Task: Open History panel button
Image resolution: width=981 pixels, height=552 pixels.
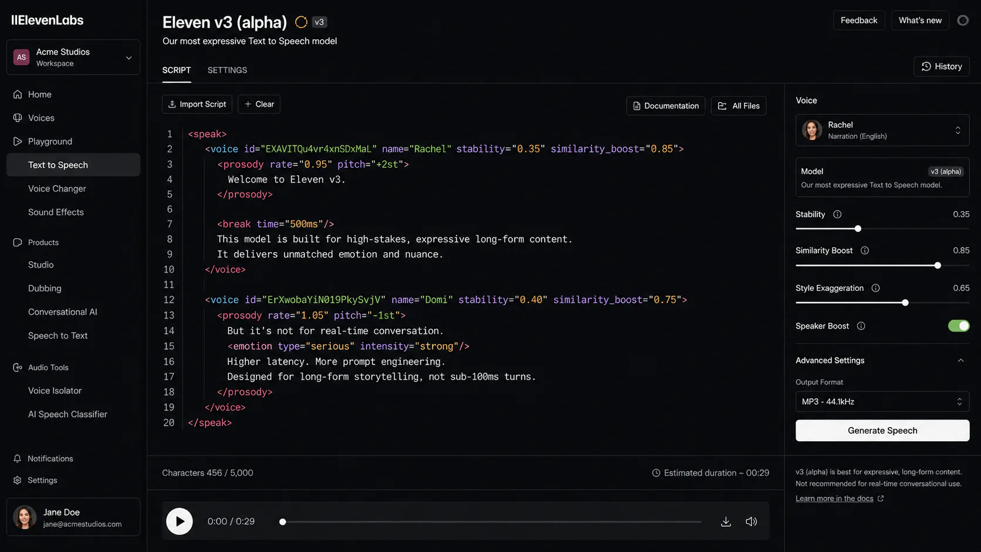Action: pos(942,66)
